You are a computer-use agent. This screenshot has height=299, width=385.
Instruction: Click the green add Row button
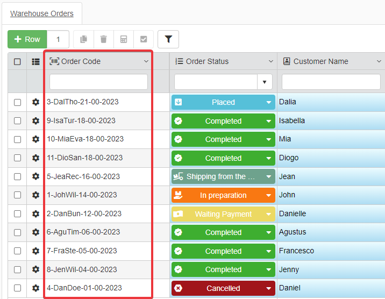pos(27,39)
